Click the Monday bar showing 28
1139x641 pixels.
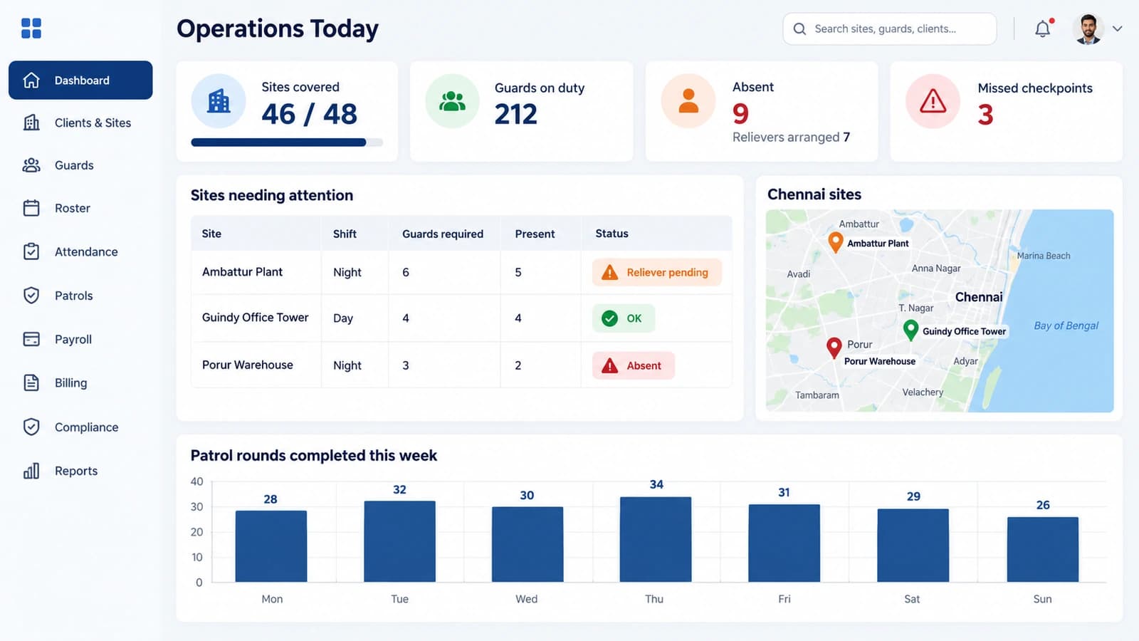tap(271, 546)
